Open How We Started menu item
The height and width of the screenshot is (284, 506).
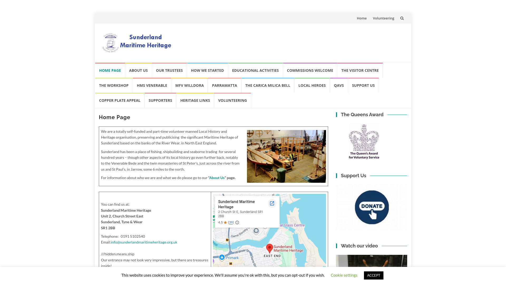pos(207,70)
